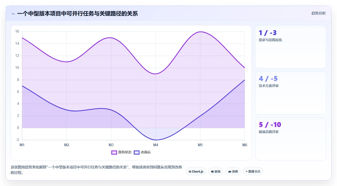This screenshot has width=337, height=186.
Task: Click the '4 / -5' card value
Action: 268,79
